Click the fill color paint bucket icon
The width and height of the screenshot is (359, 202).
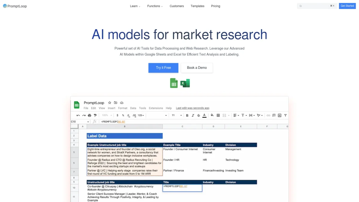212,115
